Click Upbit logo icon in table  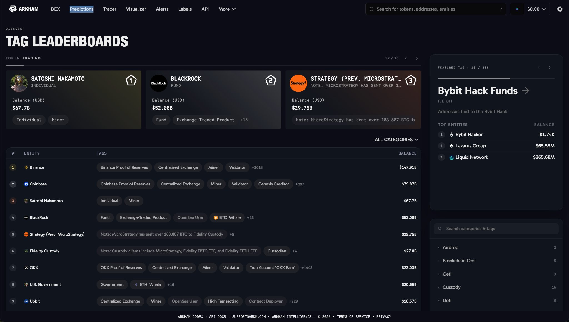click(x=26, y=301)
